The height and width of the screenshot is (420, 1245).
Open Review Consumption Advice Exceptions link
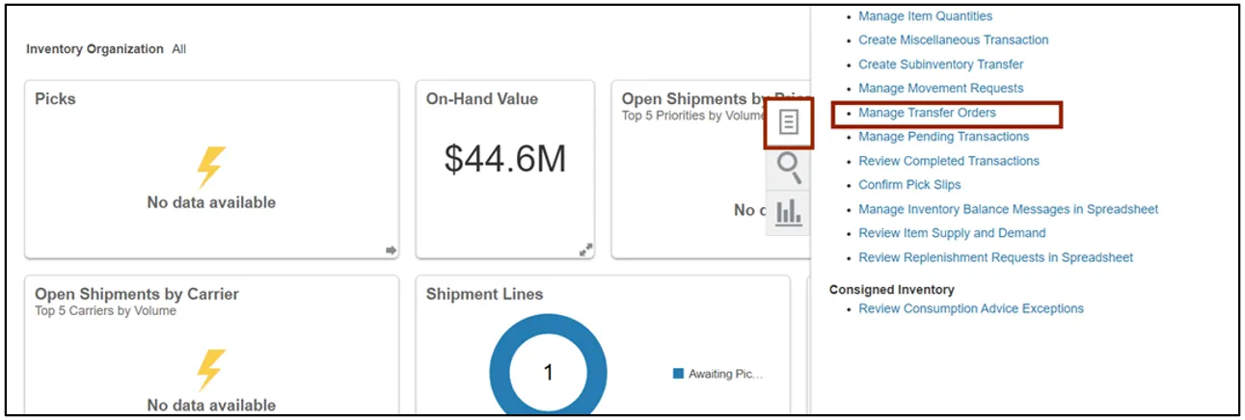click(x=971, y=309)
